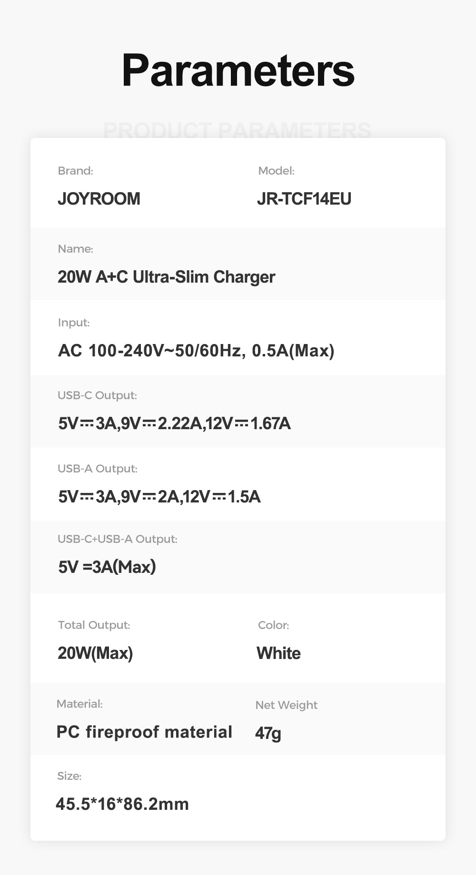Select the 20W(Max) total output value
The height and width of the screenshot is (875, 476).
click(x=95, y=653)
